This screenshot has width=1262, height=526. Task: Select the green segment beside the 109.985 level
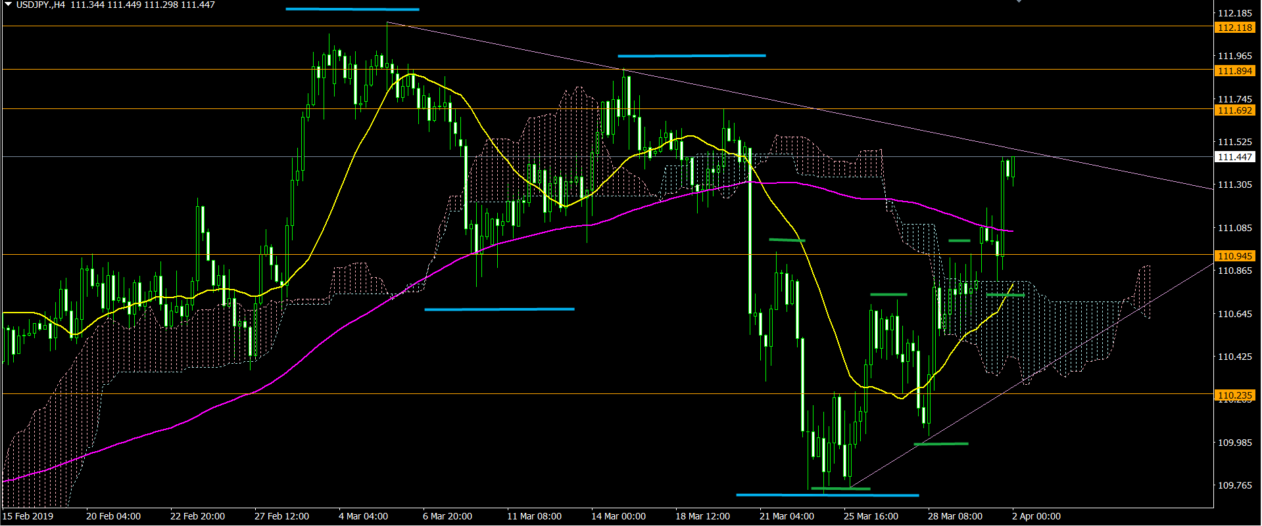(941, 444)
